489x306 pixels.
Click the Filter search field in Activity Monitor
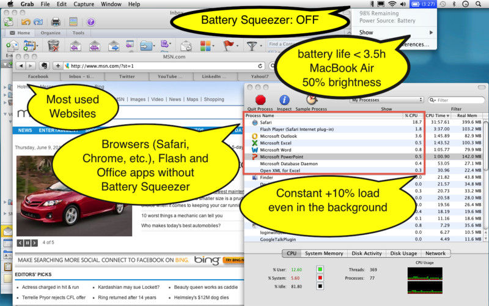coord(456,100)
